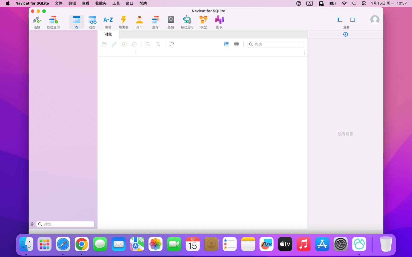This screenshot has height=257, width=412.
Task: Open 新建查询 (New Query) from toolbar
Action: pos(53,22)
